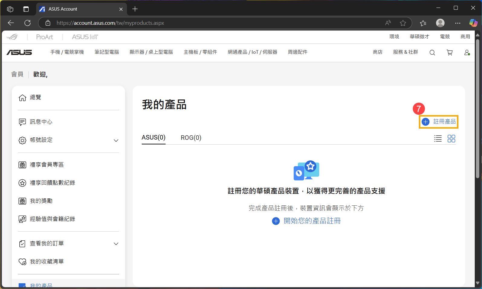Viewport: 482px width, 289px height.
Task: Click the 電競 top link
Action: (x=445, y=37)
